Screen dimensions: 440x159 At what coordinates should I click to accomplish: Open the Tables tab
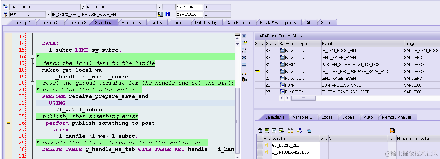click(156, 22)
